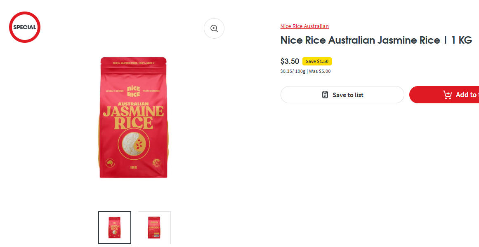Click the round emblem on the bag's lower right
479x247 pixels.
tap(157, 163)
